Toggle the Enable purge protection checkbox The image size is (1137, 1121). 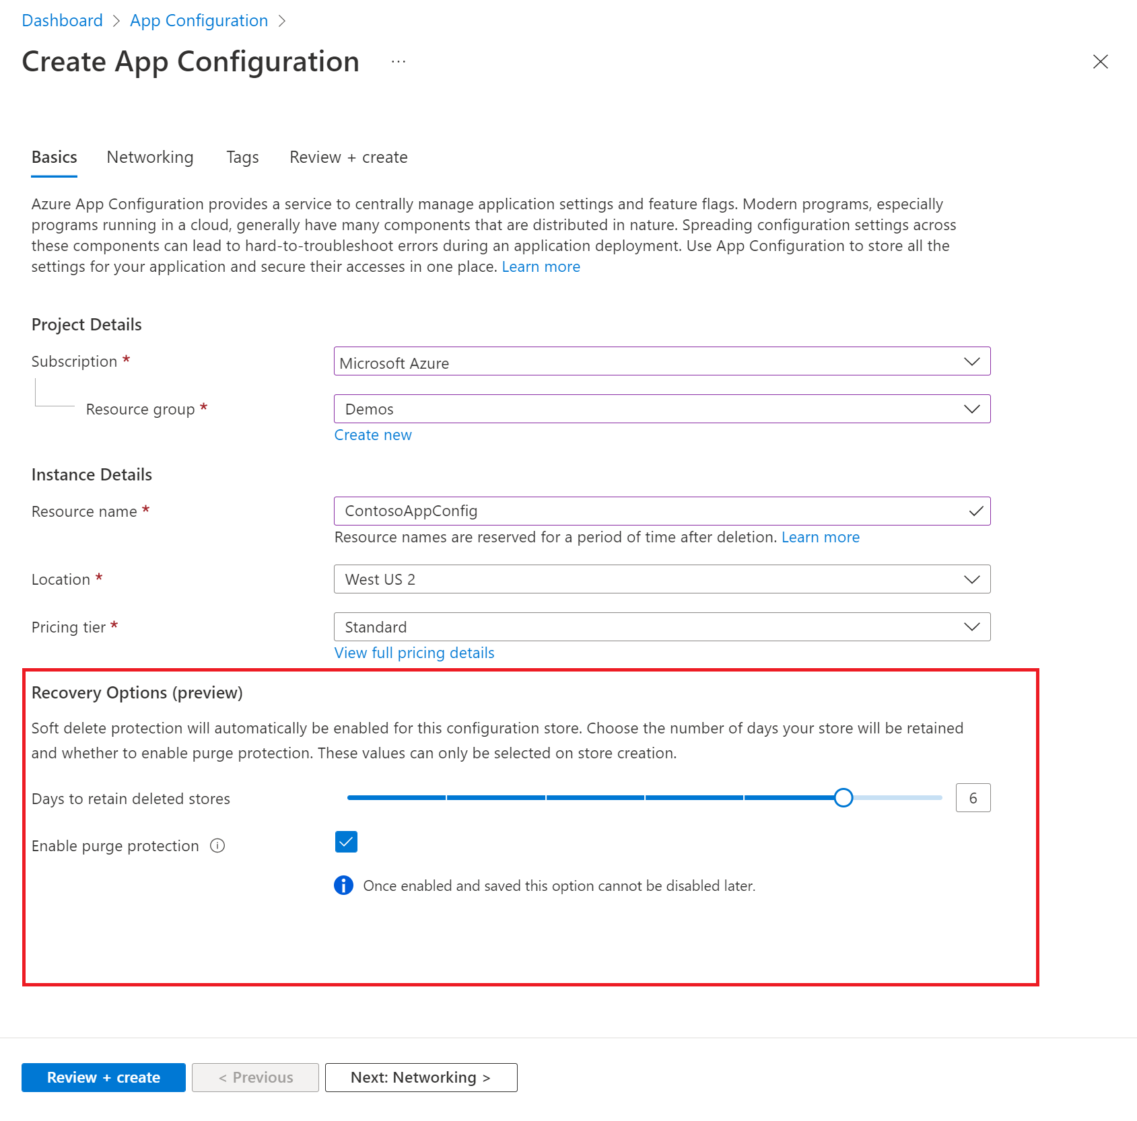[346, 842]
